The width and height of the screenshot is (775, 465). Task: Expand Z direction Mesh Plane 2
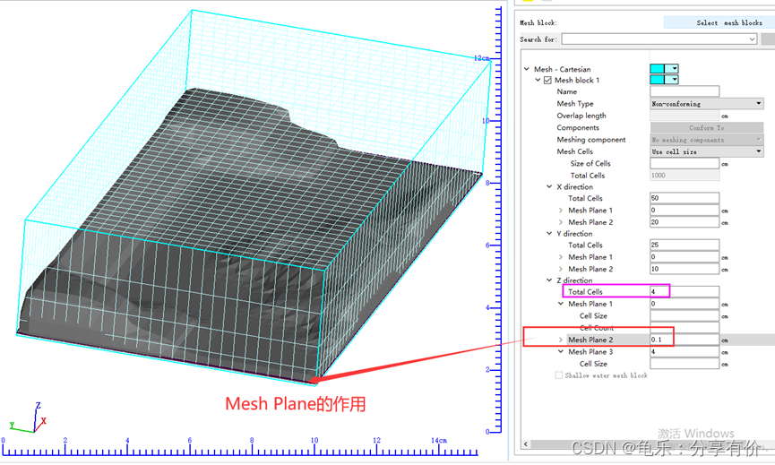click(561, 340)
